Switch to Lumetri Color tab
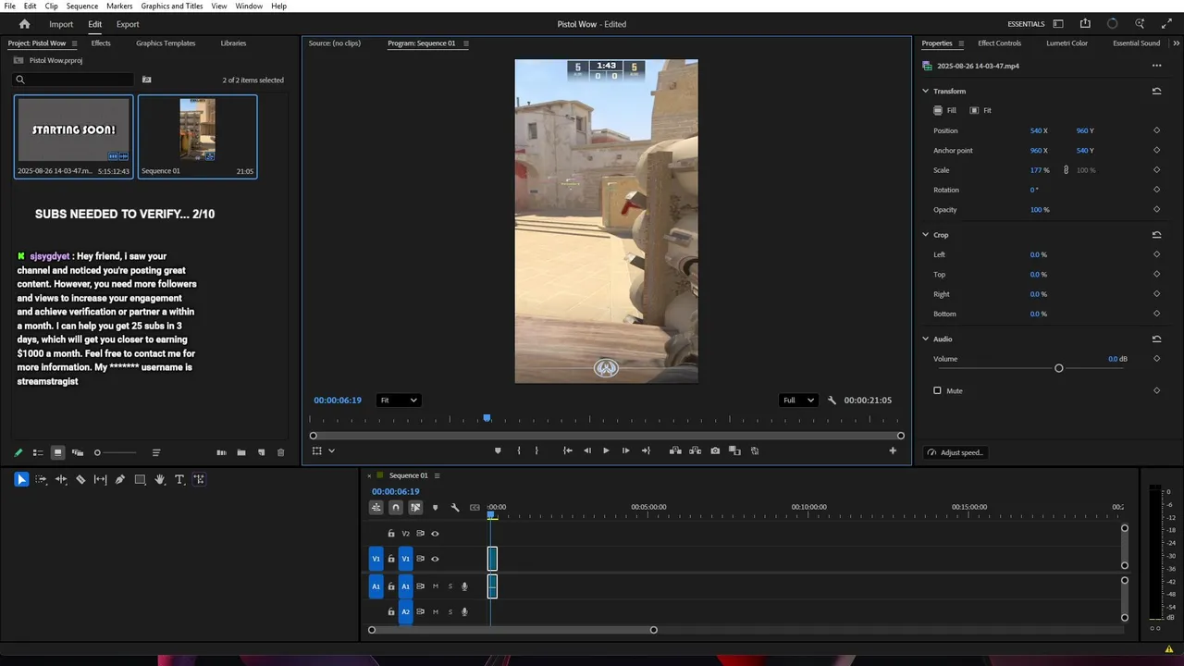 pos(1067,43)
